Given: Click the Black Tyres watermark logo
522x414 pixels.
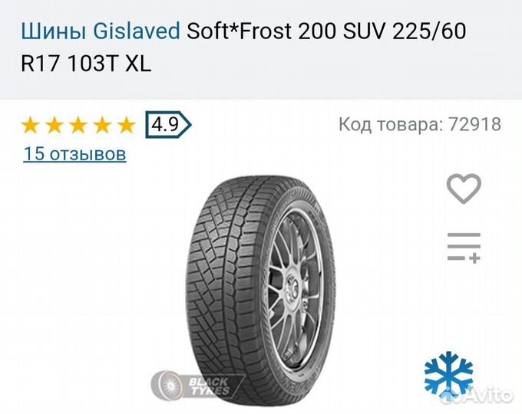Looking at the screenshot, I should pyautogui.click(x=197, y=386).
